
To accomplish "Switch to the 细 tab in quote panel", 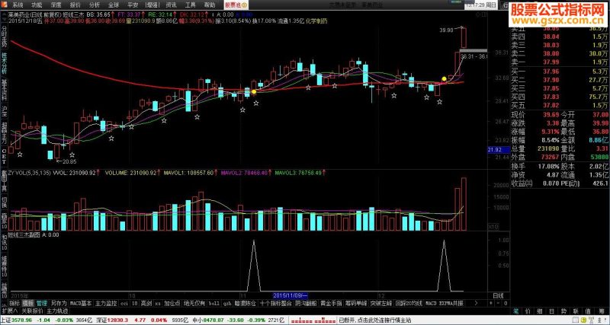I will (x=540, y=311).
